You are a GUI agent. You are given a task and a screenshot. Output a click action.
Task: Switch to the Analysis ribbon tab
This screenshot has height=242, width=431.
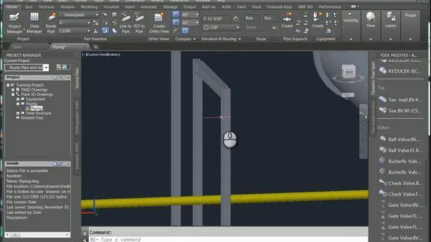(67, 7)
